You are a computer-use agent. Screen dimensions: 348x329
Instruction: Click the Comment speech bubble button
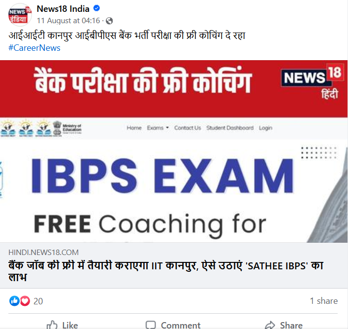pos(173,325)
